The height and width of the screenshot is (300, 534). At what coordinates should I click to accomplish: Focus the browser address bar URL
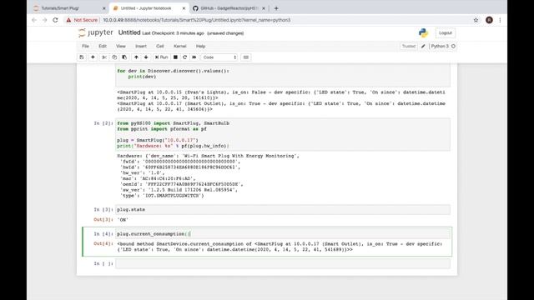197,20
